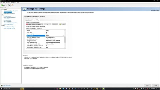Open the Back button history dropdown arrow
The width and height of the screenshot is (160, 90).
pyautogui.click(x=7, y=5)
